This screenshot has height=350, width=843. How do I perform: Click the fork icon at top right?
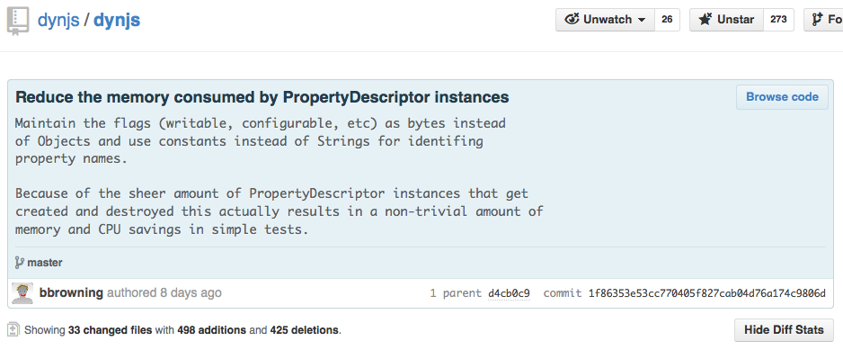coord(818,20)
